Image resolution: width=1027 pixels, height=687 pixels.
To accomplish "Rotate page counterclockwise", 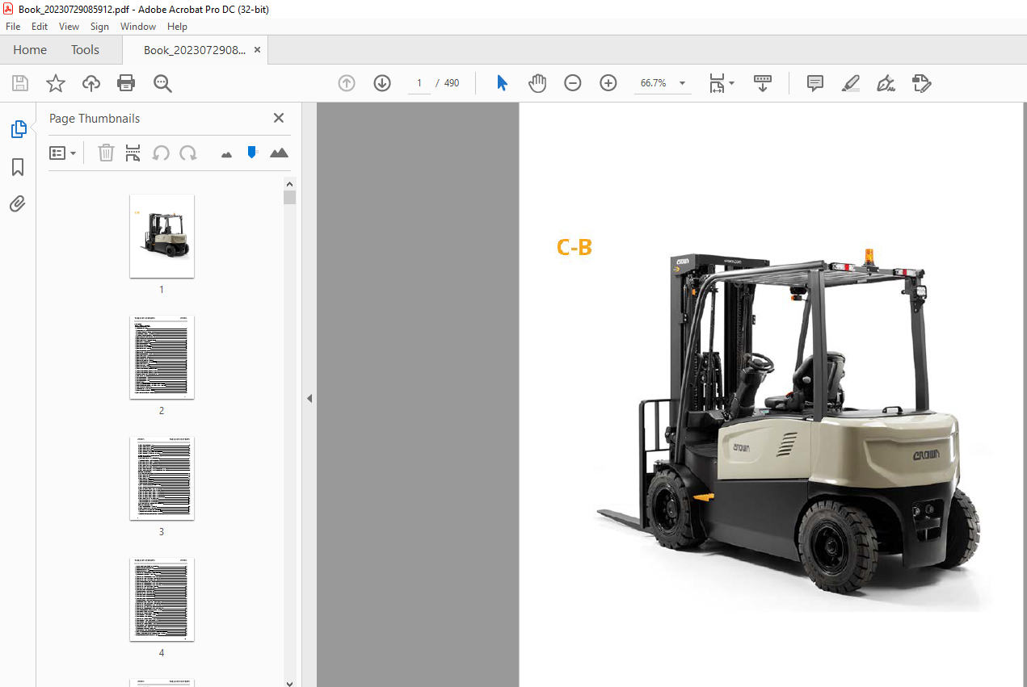I will pos(161,153).
